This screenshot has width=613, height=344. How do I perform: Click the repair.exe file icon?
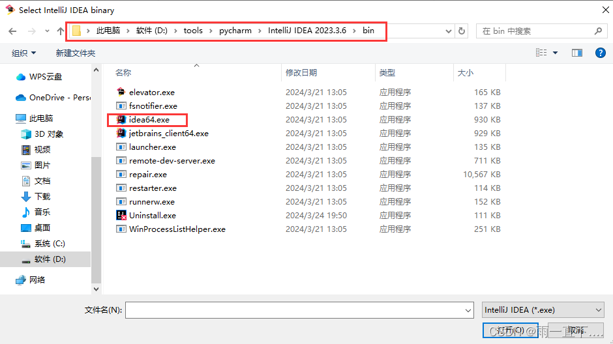coord(121,174)
